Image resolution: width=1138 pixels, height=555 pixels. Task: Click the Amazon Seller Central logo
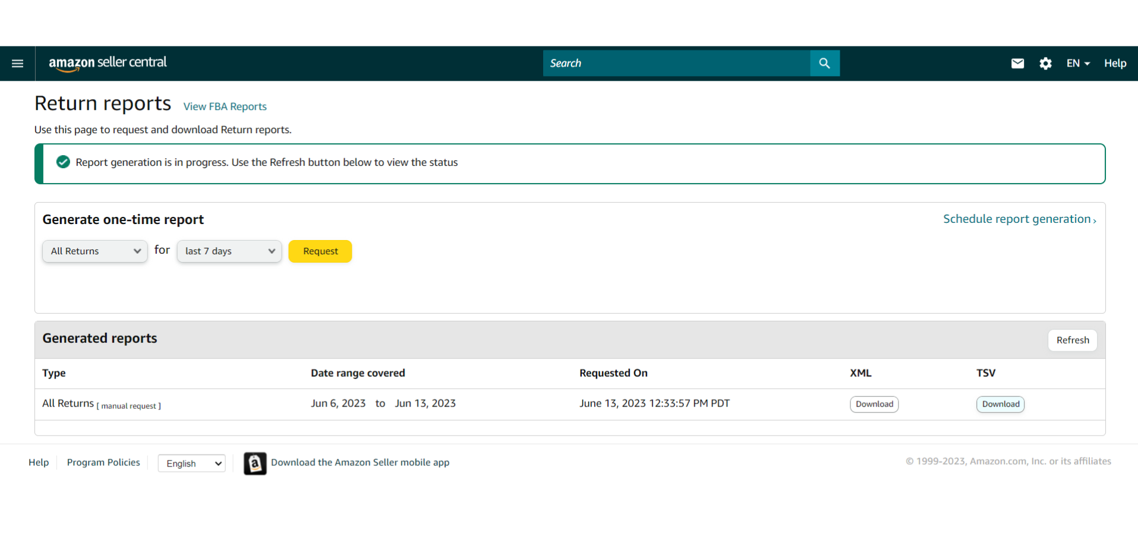point(108,64)
